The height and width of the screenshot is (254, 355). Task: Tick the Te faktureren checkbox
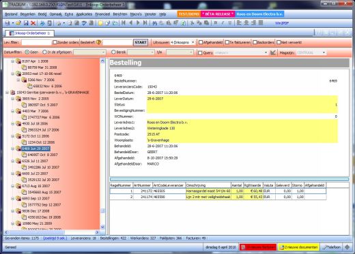click(x=227, y=42)
